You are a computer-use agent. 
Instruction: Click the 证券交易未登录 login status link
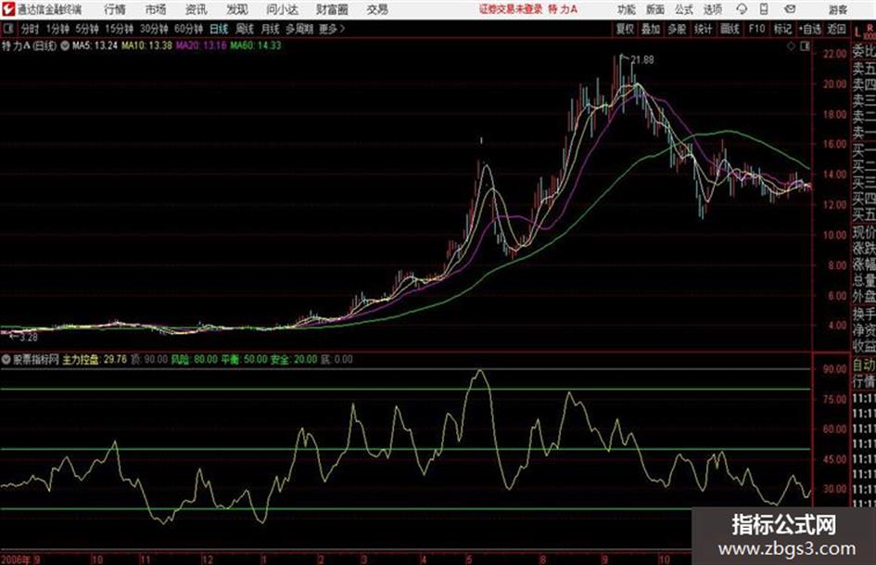pos(511,9)
